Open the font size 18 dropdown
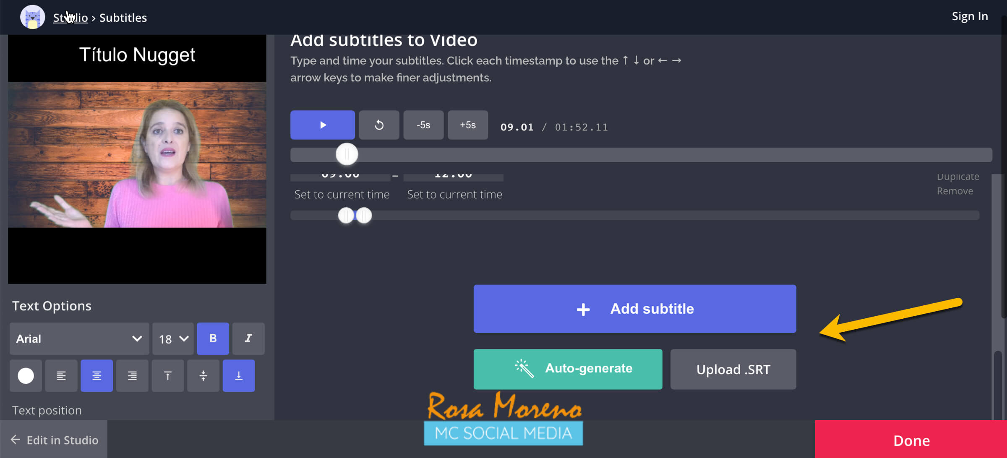Image resolution: width=1007 pixels, height=458 pixels. [x=173, y=338]
